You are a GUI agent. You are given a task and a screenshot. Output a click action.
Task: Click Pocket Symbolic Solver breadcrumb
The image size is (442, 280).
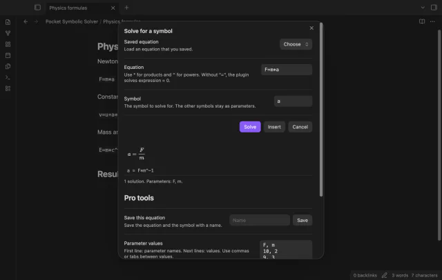pyautogui.click(x=72, y=21)
